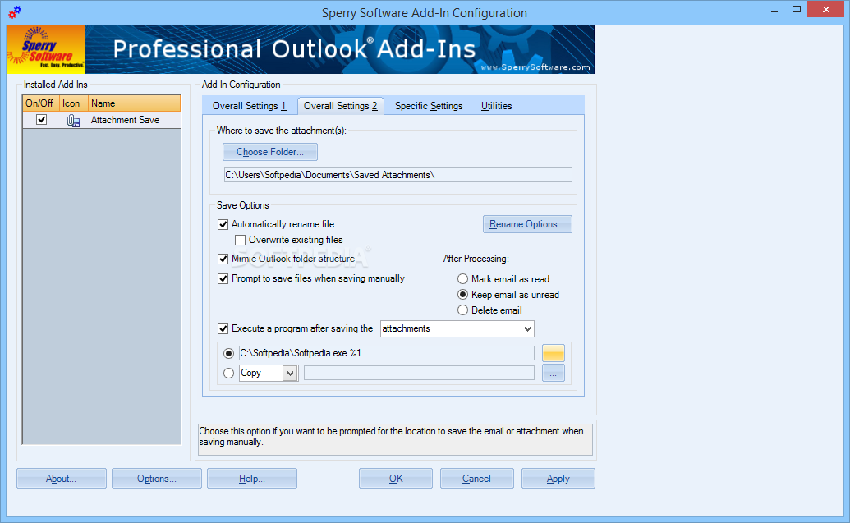
Task: Open Help
Action: coord(252,479)
